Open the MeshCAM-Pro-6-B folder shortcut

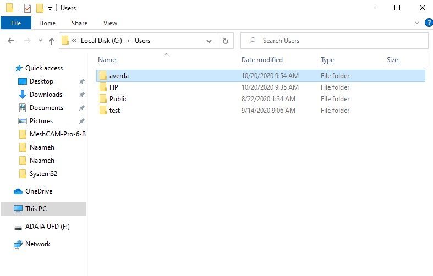tap(58, 134)
